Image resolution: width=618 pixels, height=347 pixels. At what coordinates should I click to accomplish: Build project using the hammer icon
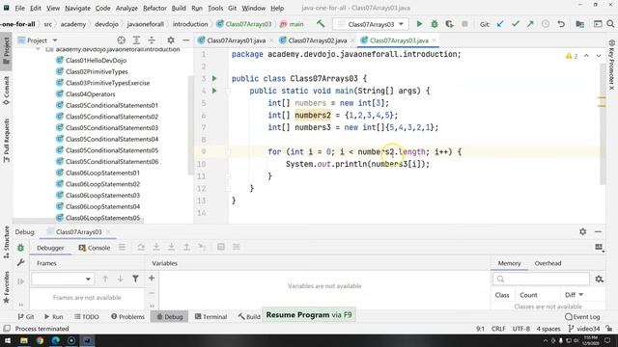point(321,24)
